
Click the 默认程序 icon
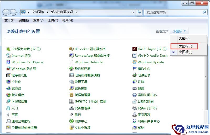(8, 95)
